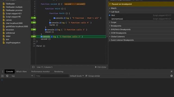Open the FileReader multiple snippet
This screenshot has width=174, height=97.
tap(14, 7)
